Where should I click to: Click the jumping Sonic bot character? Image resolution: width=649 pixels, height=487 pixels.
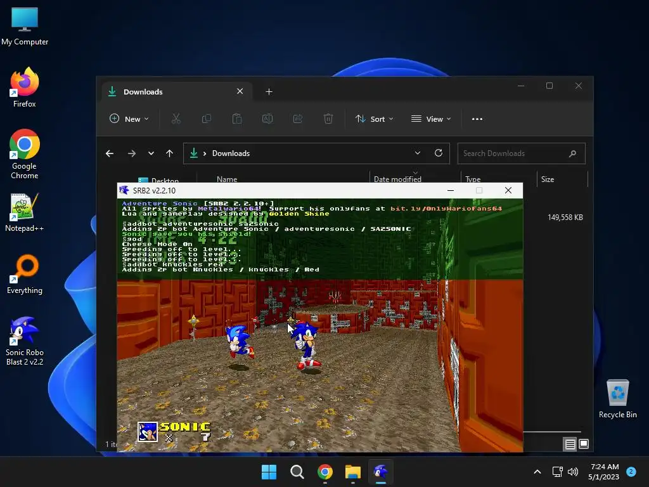[239, 341]
